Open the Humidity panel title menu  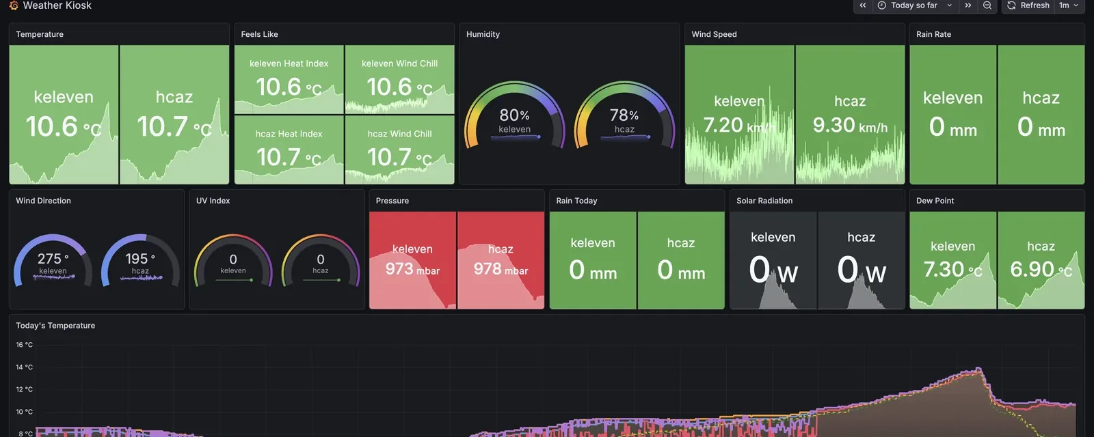pyautogui.click(x=483, y=34)
